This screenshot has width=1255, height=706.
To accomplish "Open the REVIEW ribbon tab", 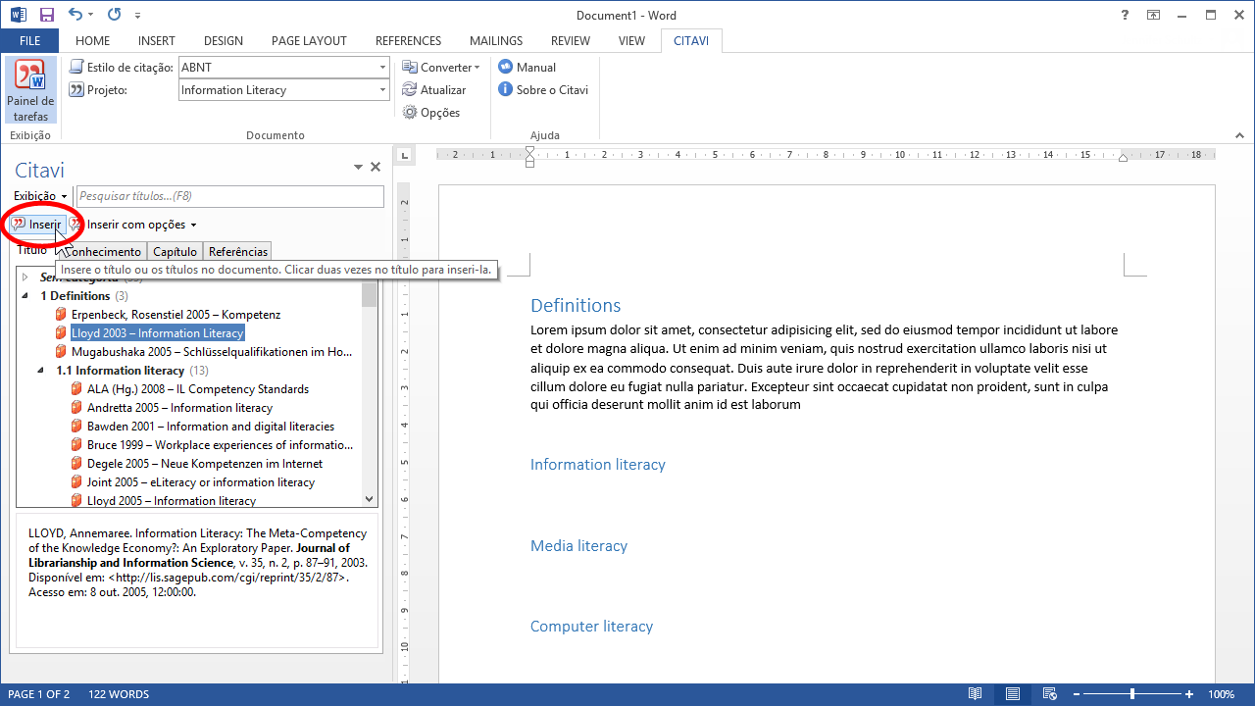I will (x=571, y=41).
